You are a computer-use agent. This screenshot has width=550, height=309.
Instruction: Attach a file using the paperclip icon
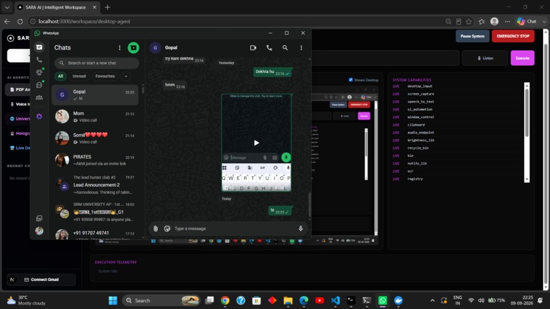click(156, 229)
